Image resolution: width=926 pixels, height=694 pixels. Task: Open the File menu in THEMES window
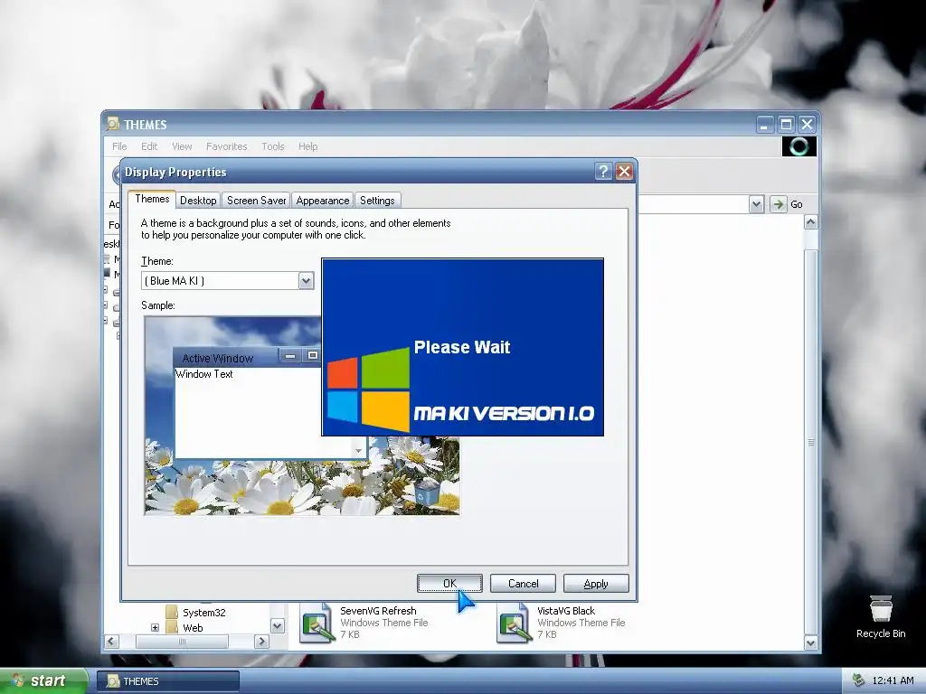119,146
